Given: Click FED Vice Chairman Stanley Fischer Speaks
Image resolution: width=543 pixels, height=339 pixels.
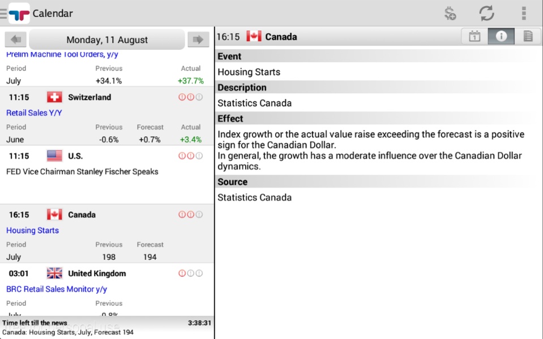Looking at the screenshot, I should [82, 172].
